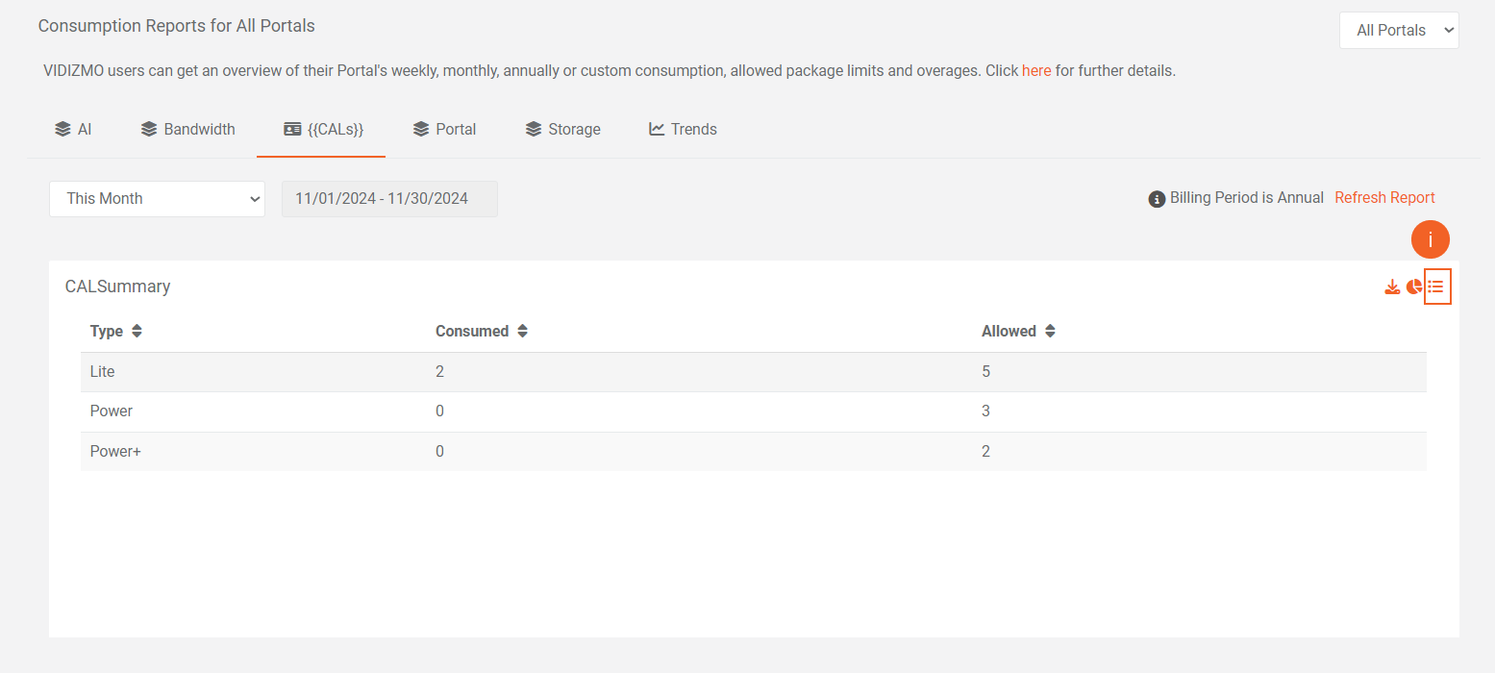
Task: Go to the Portal tab
Action: (444, 129)
